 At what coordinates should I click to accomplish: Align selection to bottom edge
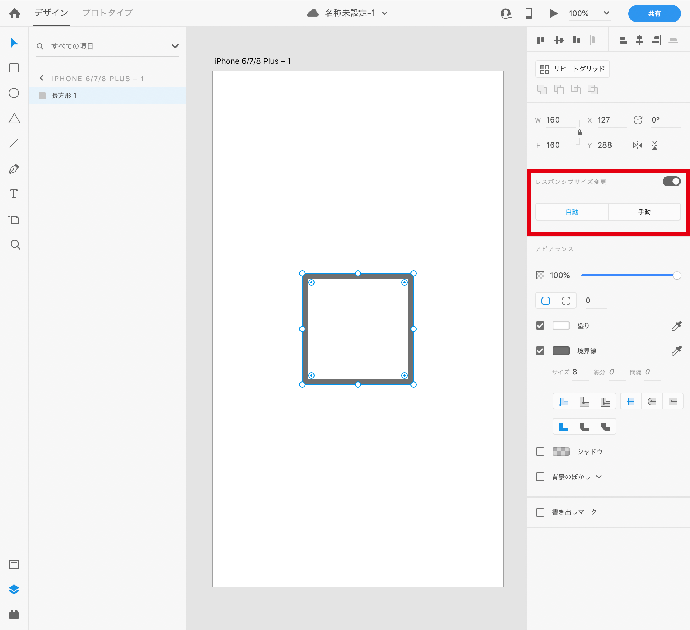[577, 40]
